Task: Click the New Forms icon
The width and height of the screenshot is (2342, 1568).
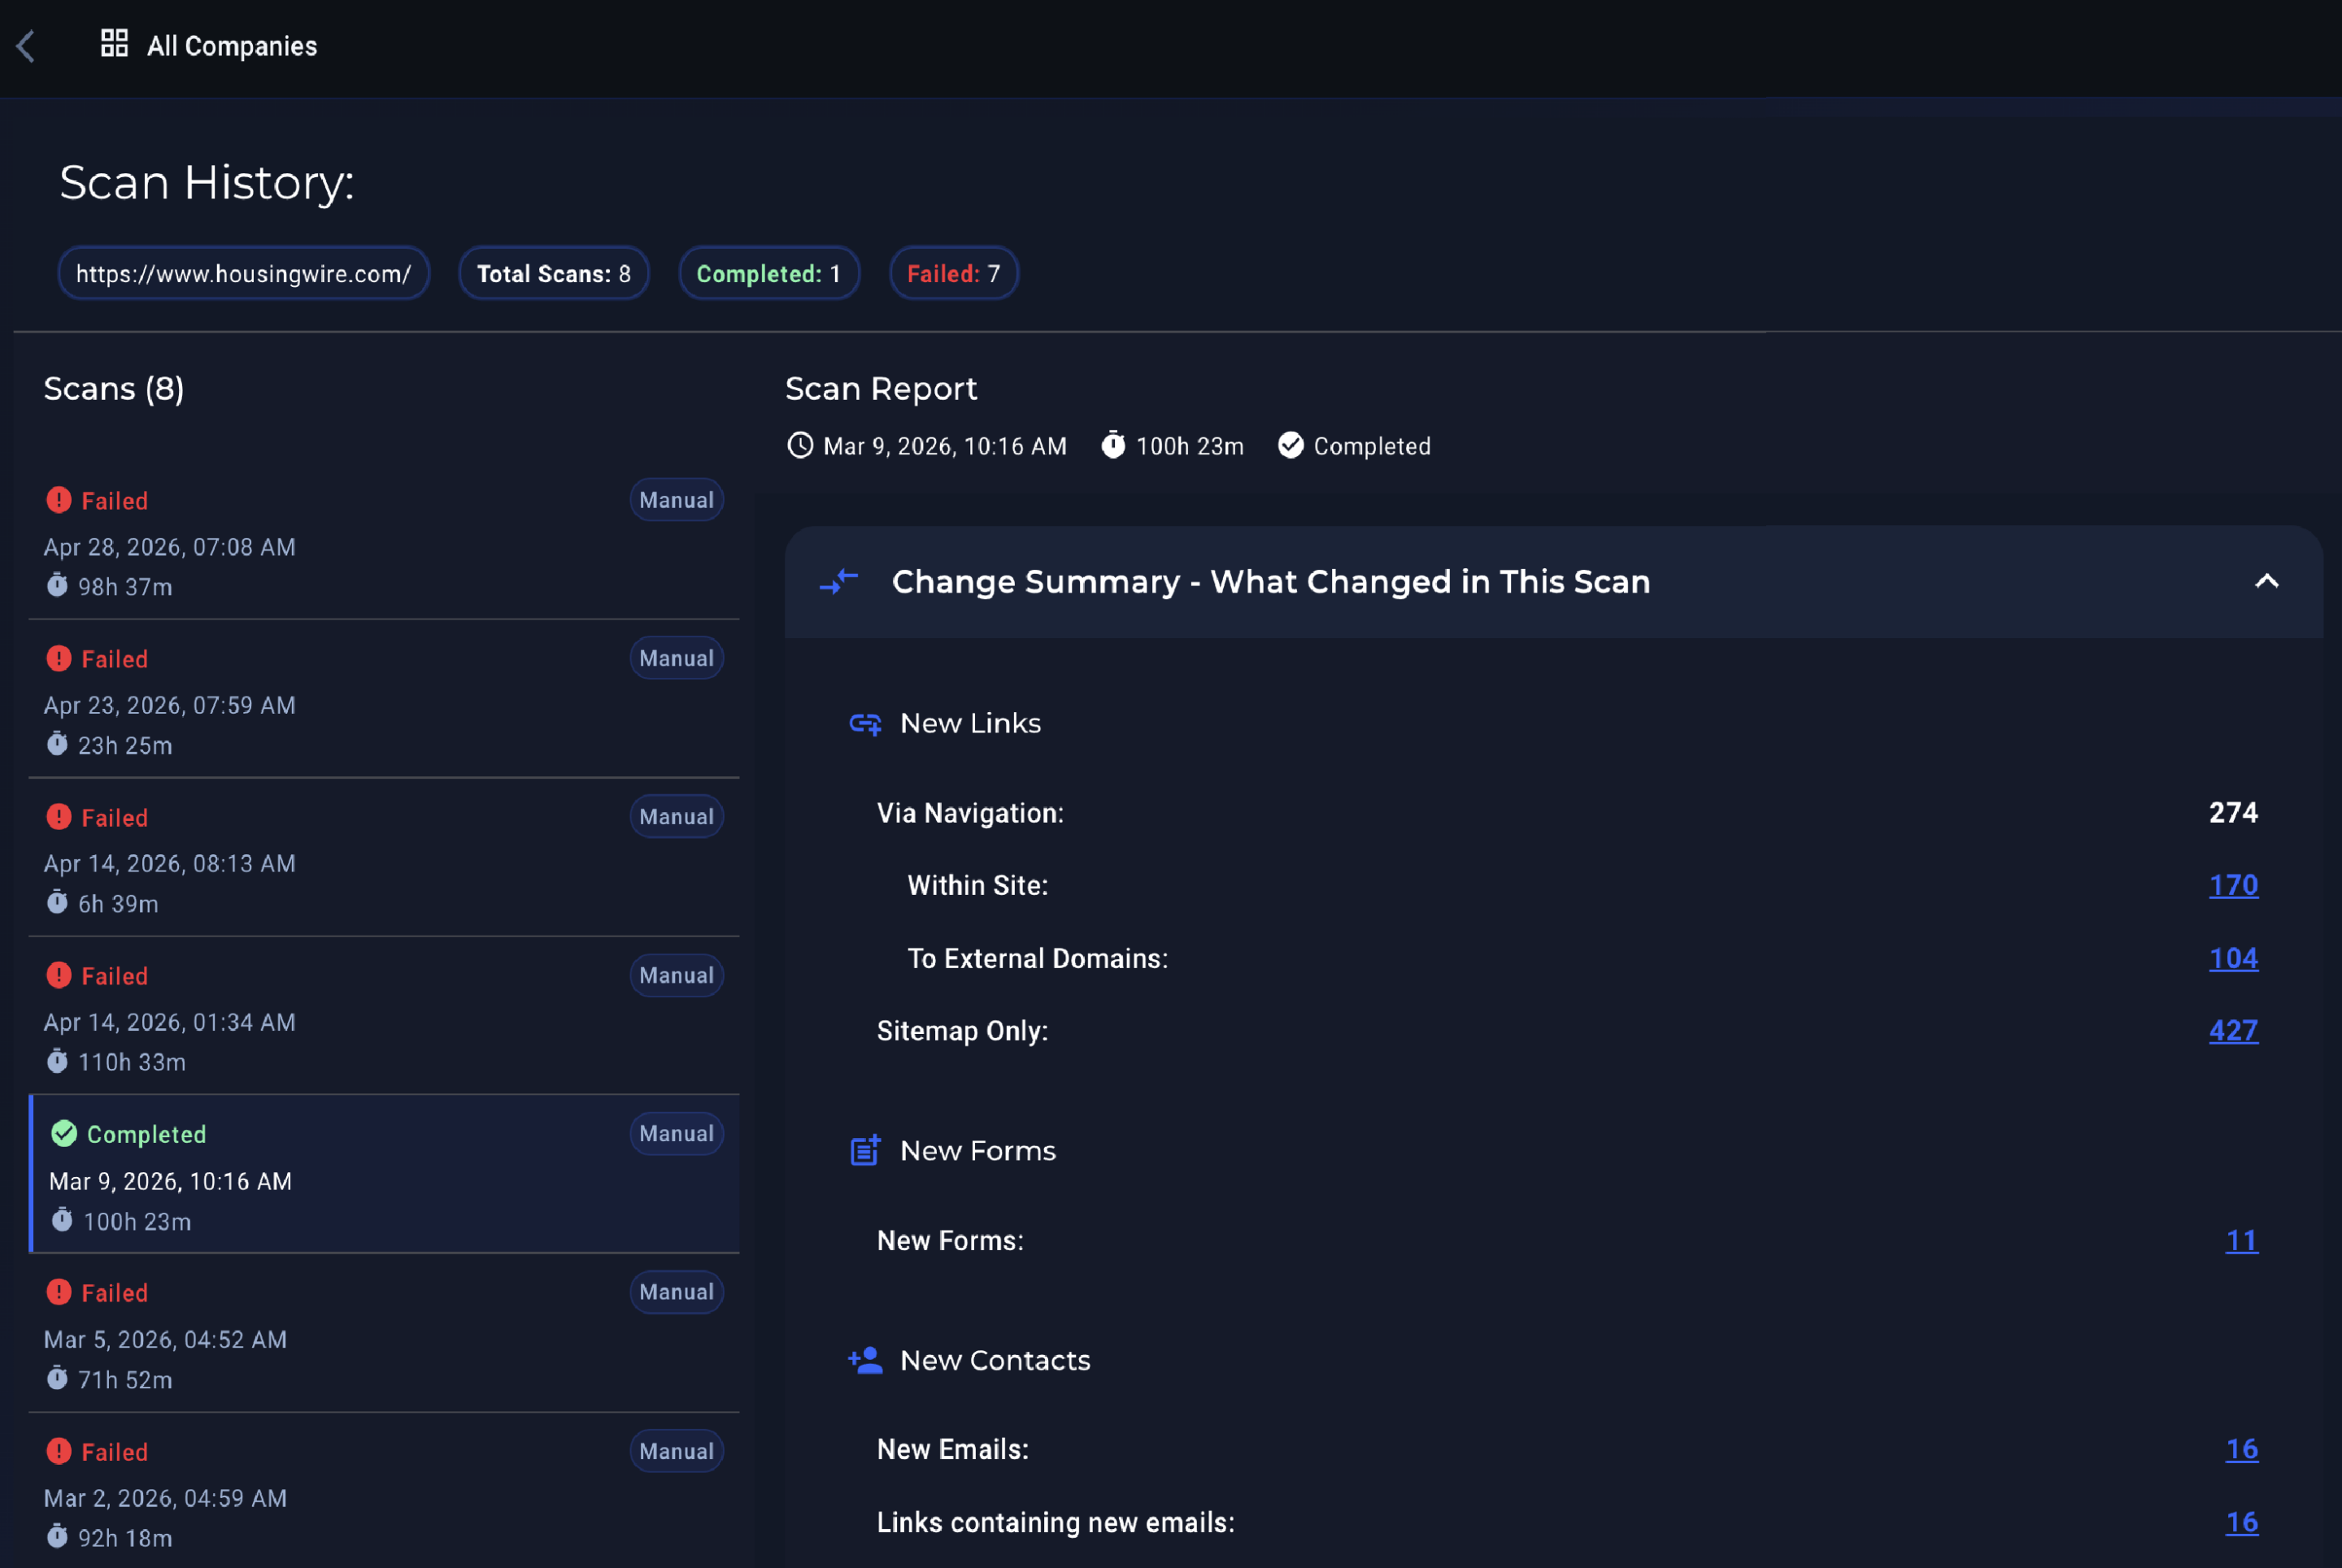Action: click(865, 1150)
